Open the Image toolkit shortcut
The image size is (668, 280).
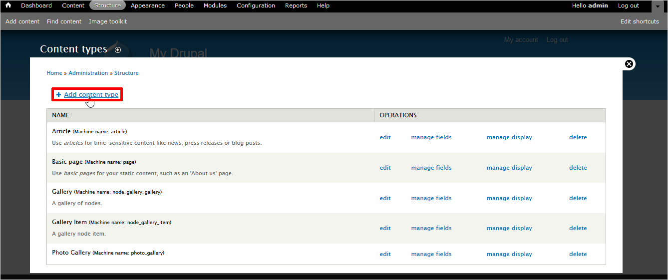click(x=108, y=21)
